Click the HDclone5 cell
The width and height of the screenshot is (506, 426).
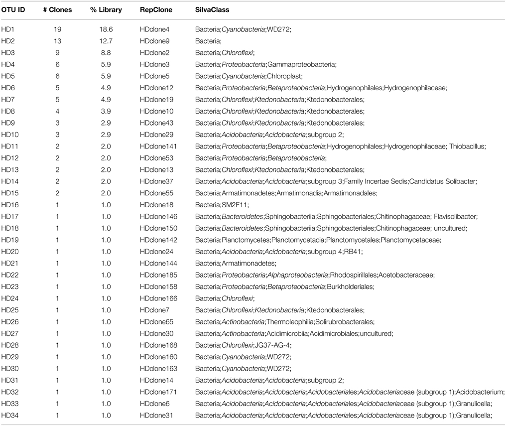pyautogui.click(x=154, y=76)
